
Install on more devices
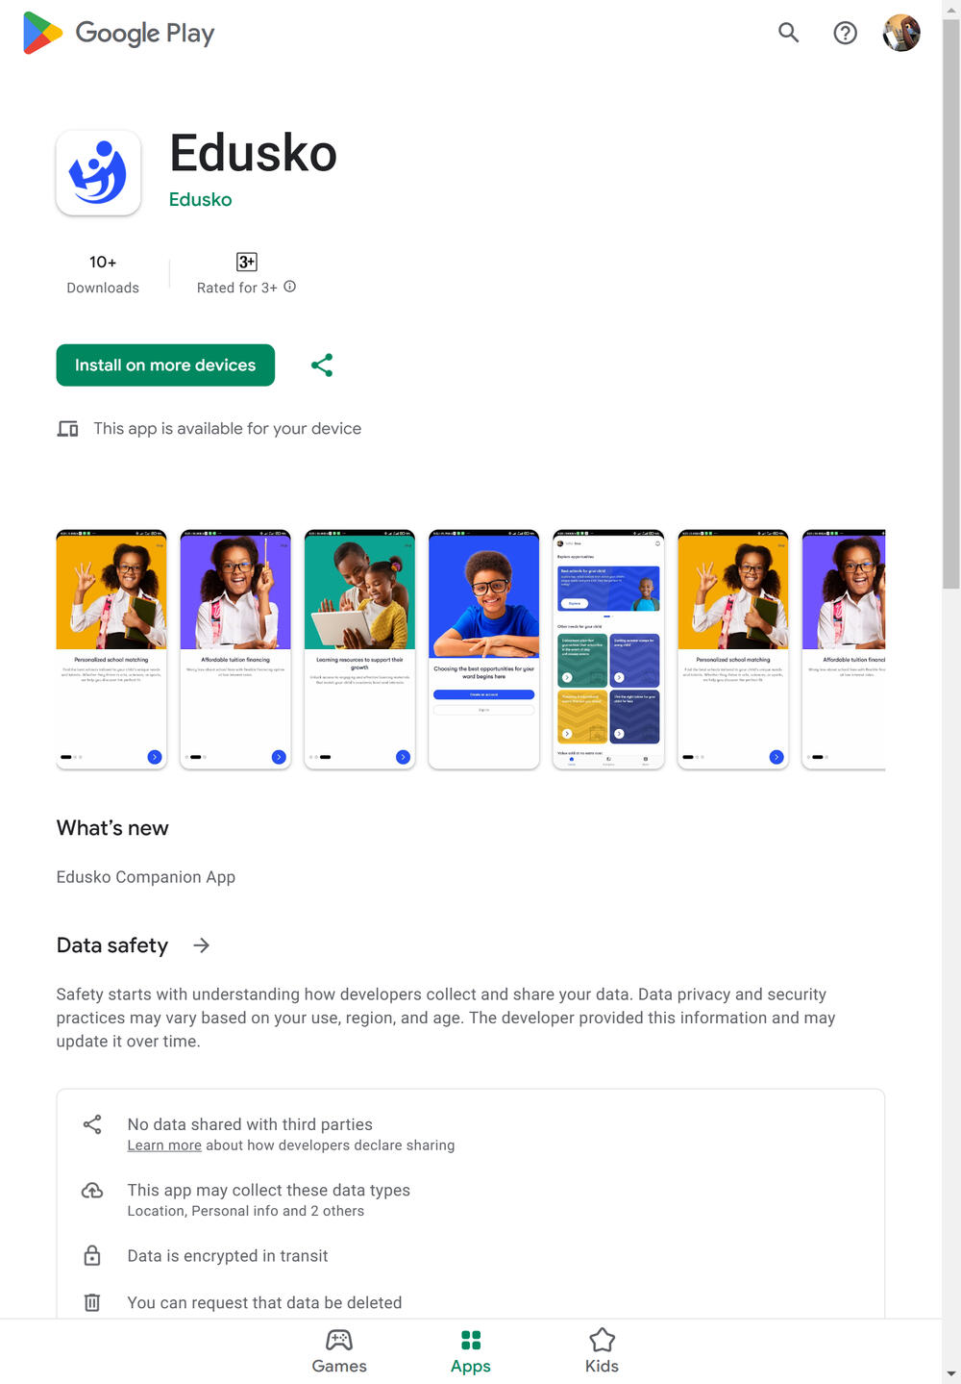(165, 365)
